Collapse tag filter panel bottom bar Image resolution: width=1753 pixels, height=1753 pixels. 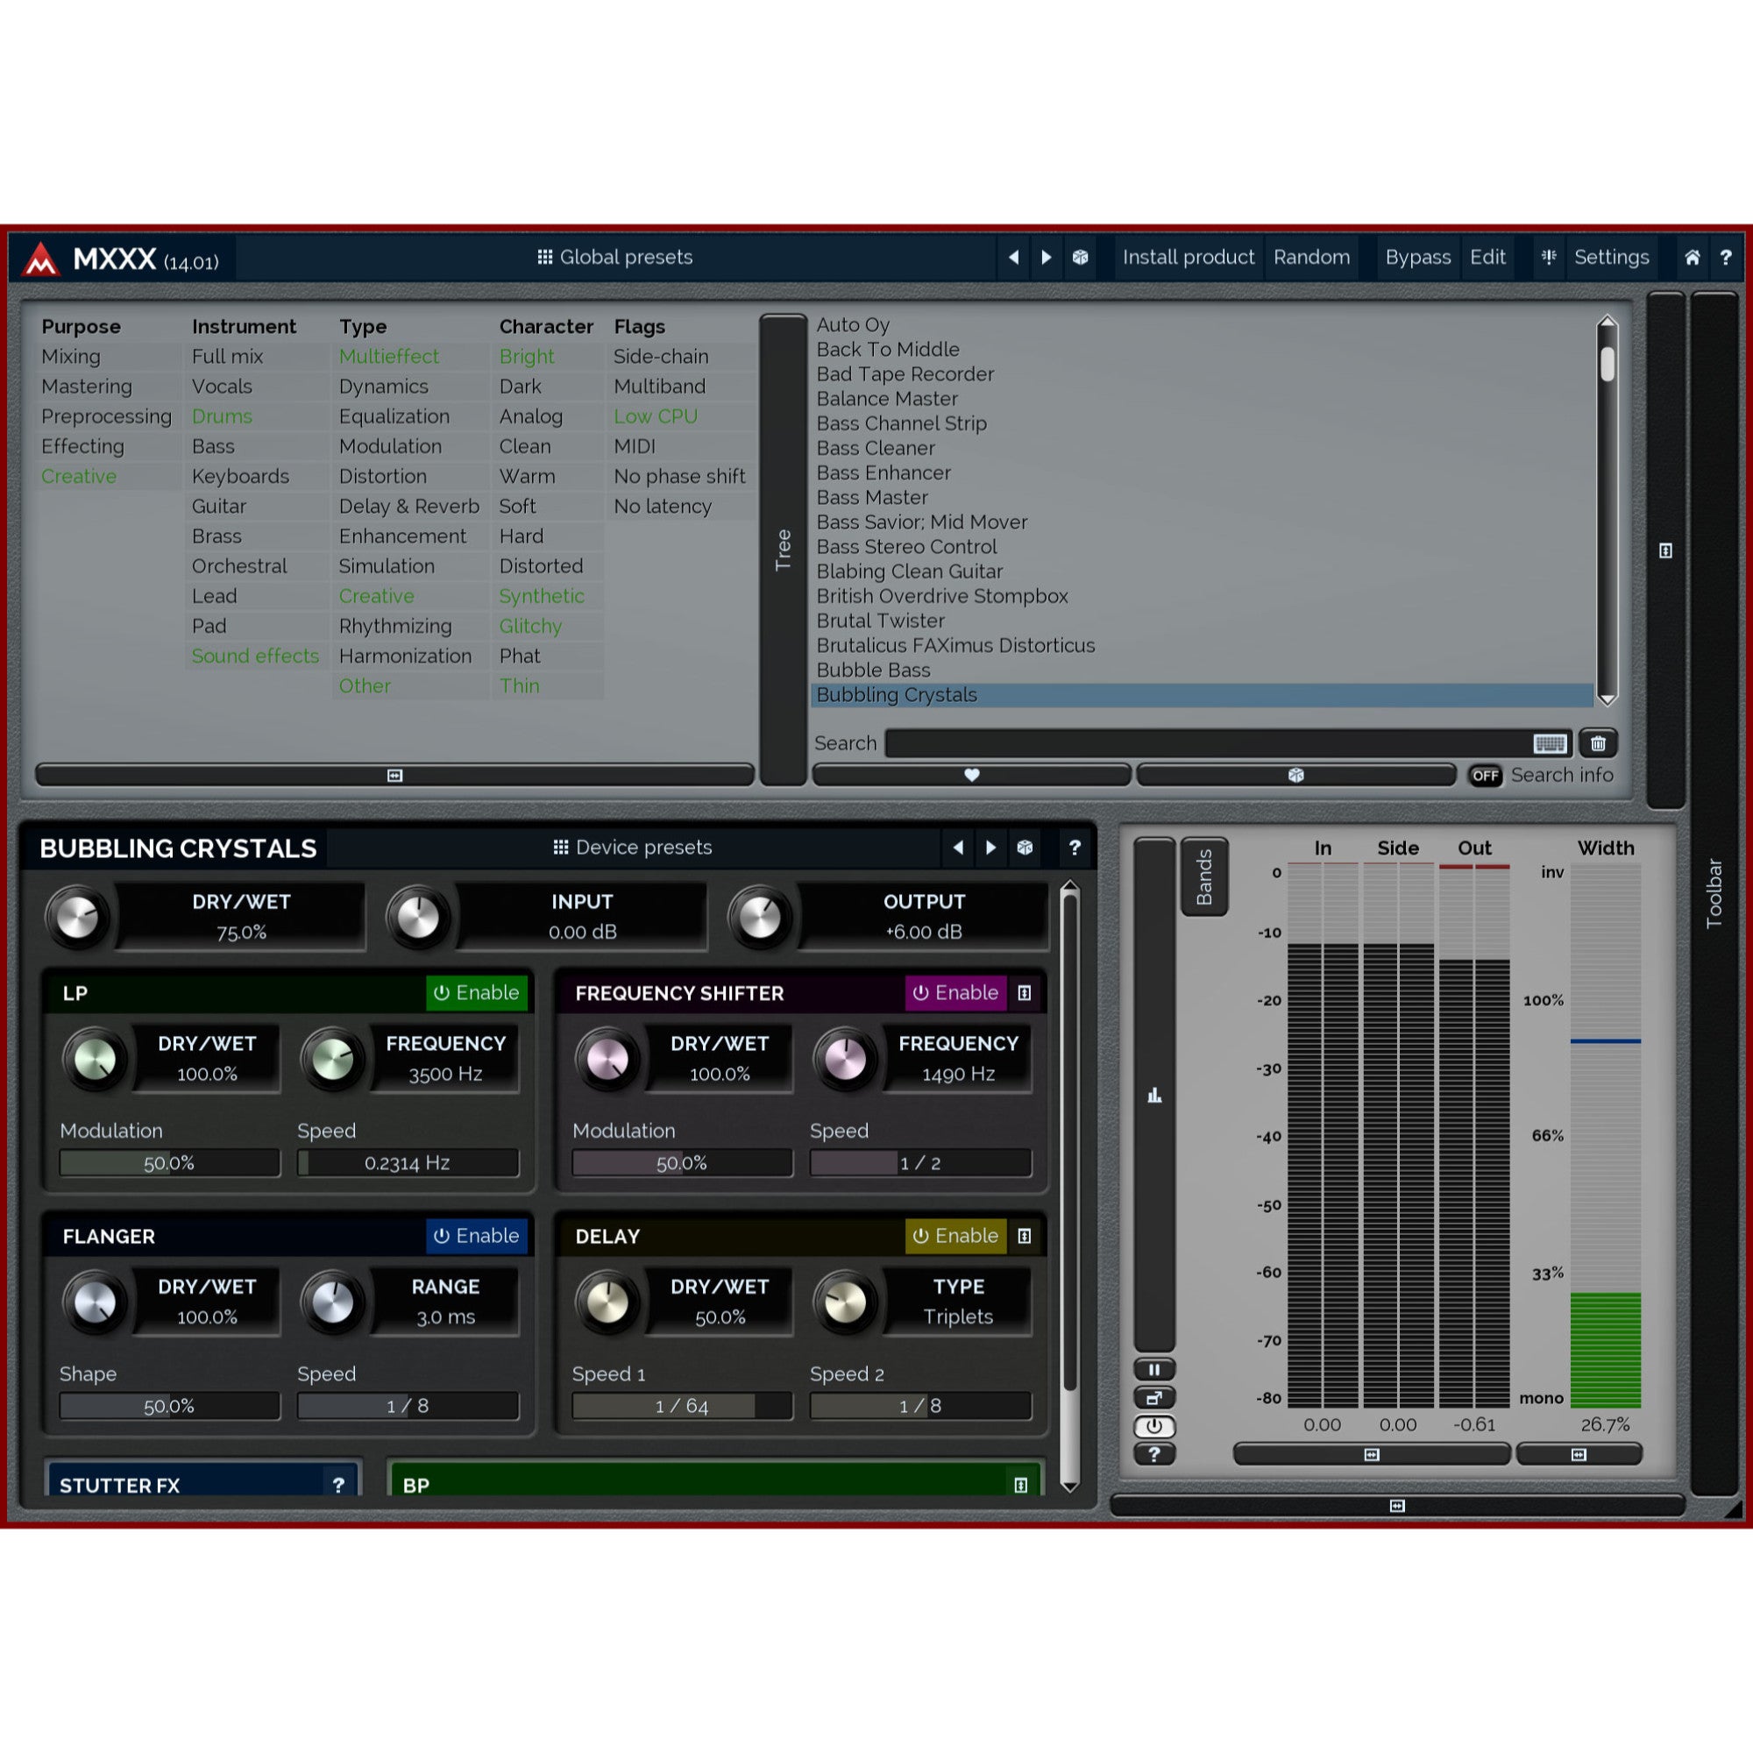[394, 775]
